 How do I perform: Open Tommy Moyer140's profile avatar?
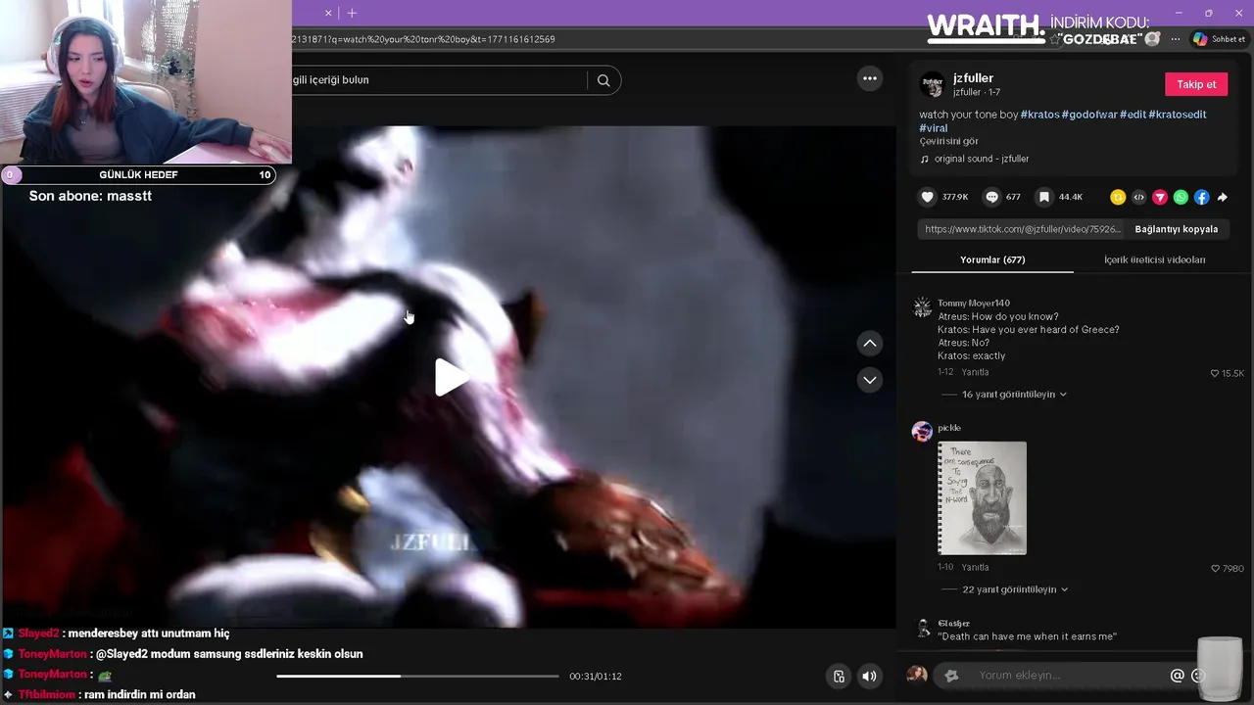[x=922, y=307]
